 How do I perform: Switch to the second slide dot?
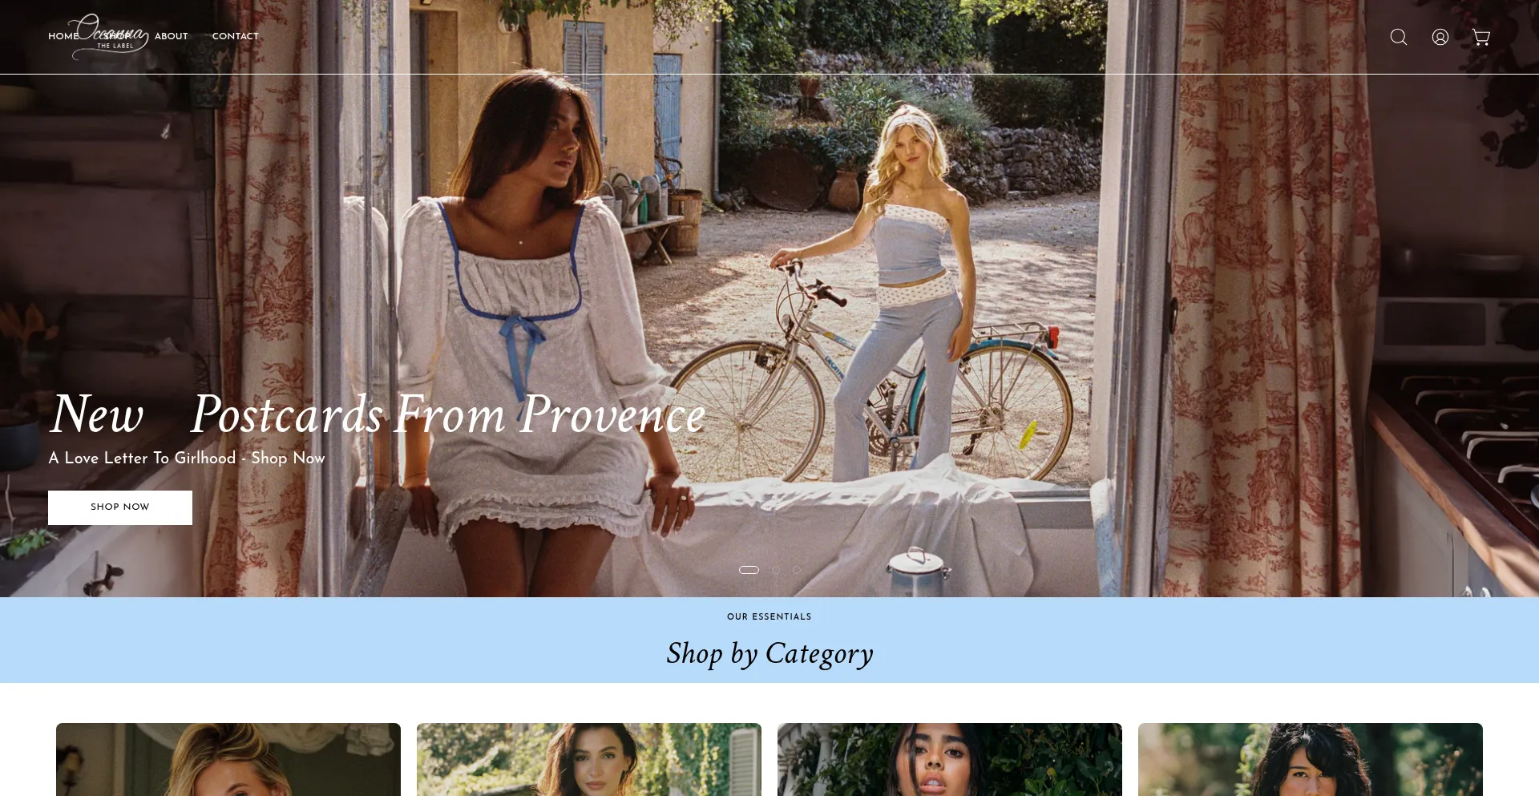[x=776, y=570]
